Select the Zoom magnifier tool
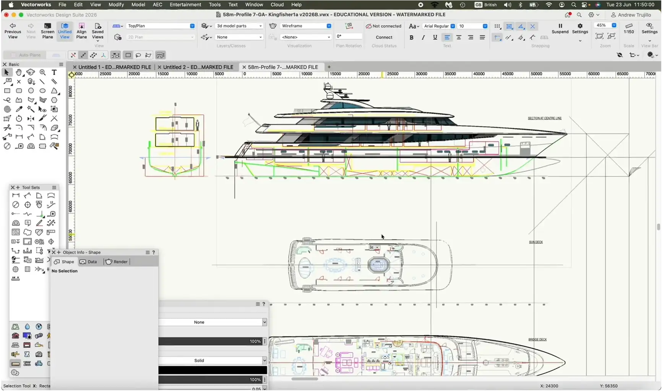The image size is (662, 391). tap(42, 72)
